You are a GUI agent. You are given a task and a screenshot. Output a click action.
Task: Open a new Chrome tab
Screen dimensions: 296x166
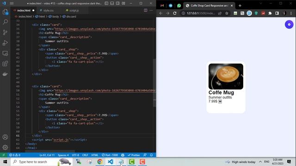click(x=240, y=6)
